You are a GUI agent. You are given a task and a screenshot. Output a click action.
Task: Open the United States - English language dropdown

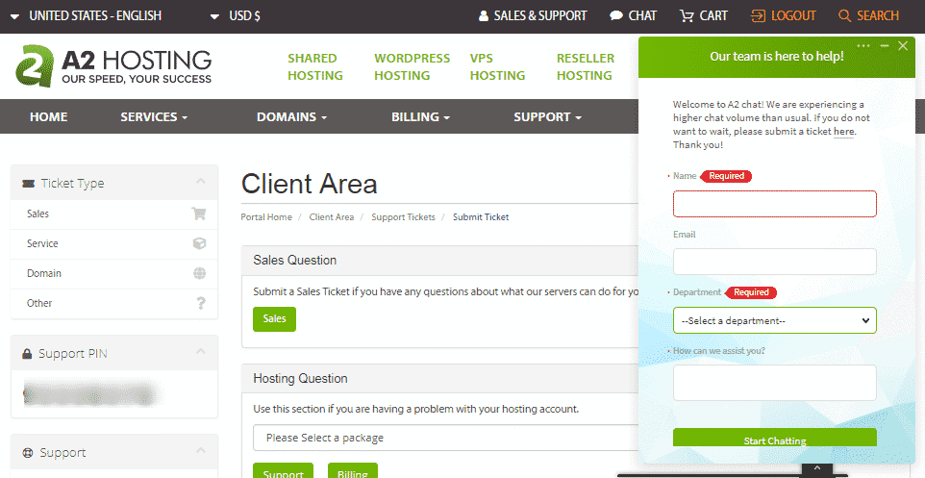pyautogui.click(x=87, y=16)
